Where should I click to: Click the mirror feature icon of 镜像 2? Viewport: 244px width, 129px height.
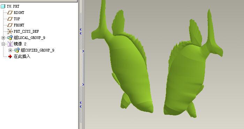tap(10, 44)
